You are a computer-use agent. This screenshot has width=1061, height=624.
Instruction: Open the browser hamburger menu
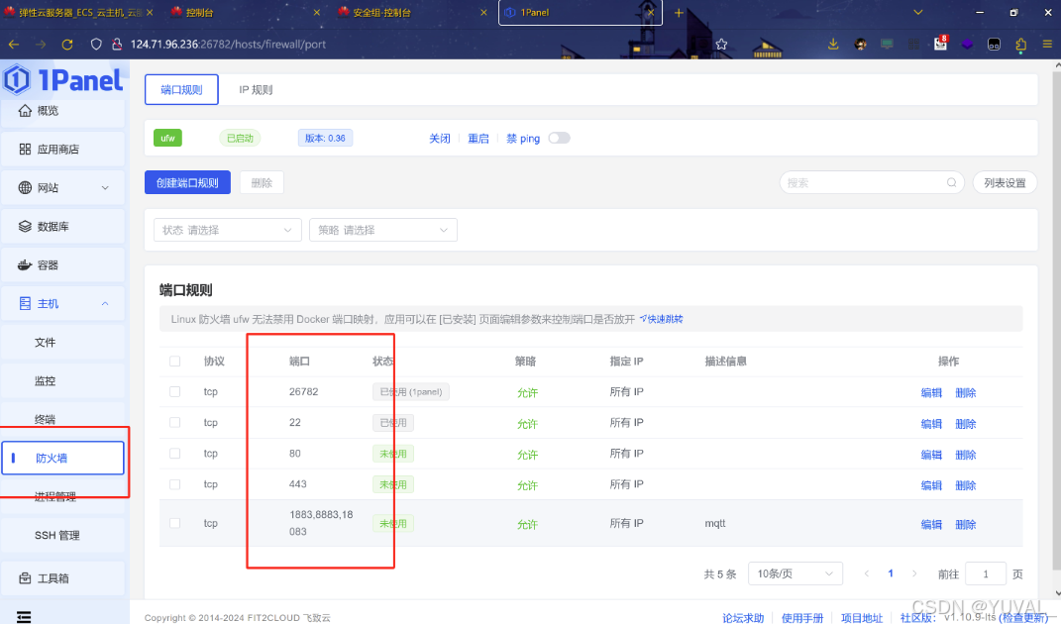pyautogui.click(x=1047, y=44)
